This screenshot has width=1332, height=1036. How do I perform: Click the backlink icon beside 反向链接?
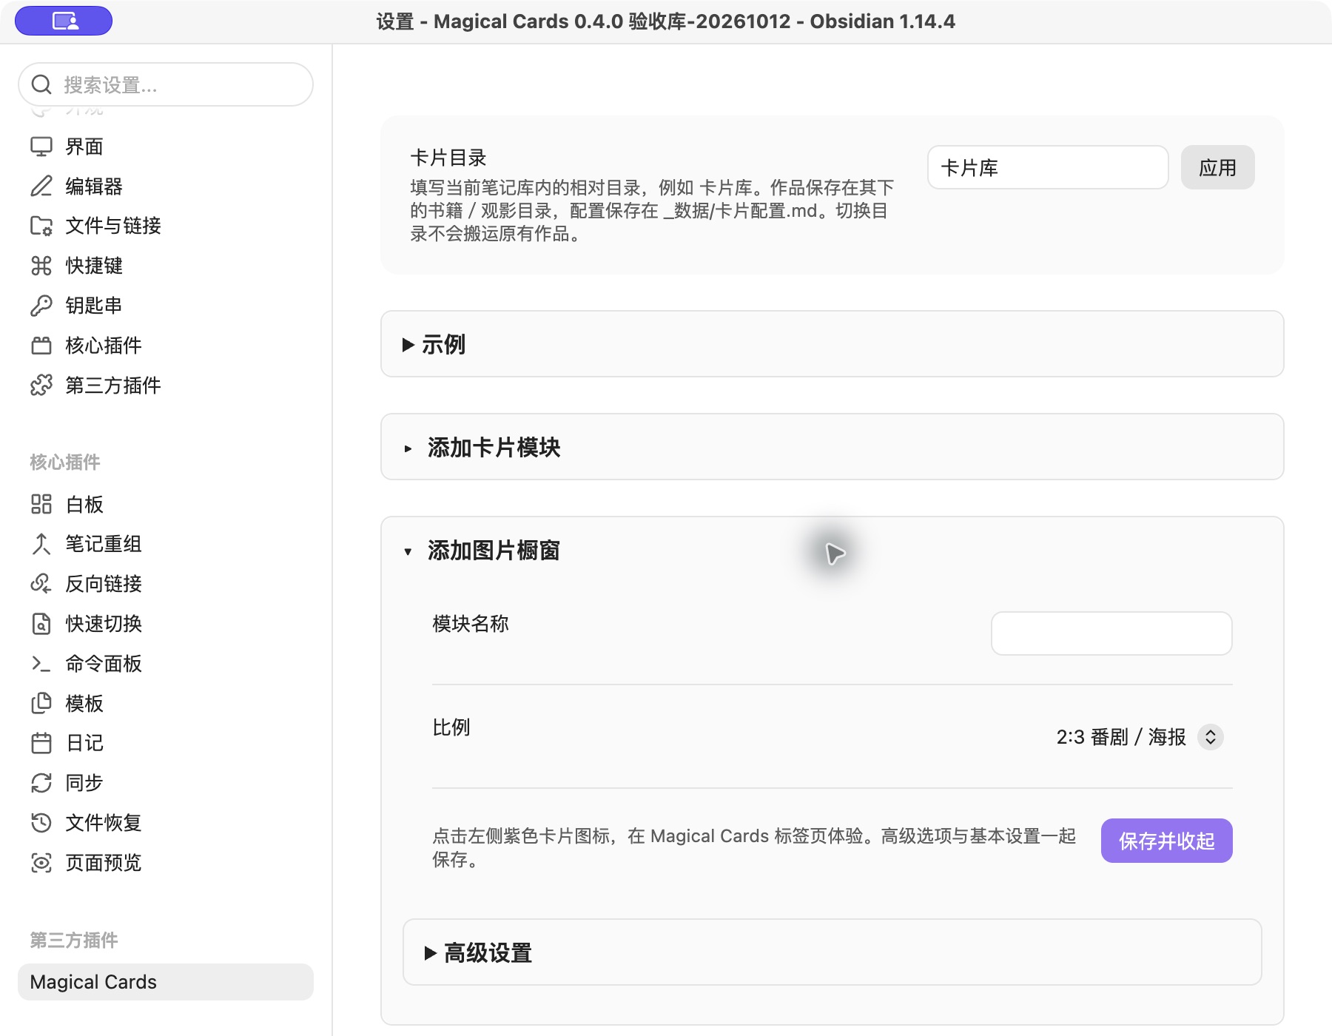pyautogui.click(x=41, y=584)
